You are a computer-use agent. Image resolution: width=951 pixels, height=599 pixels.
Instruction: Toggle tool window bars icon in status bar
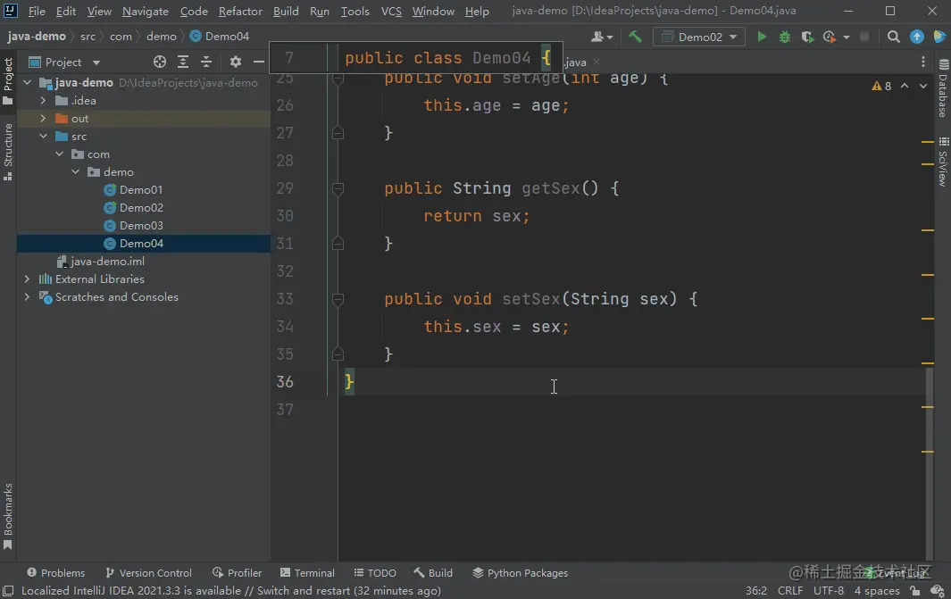coord(8,590)
